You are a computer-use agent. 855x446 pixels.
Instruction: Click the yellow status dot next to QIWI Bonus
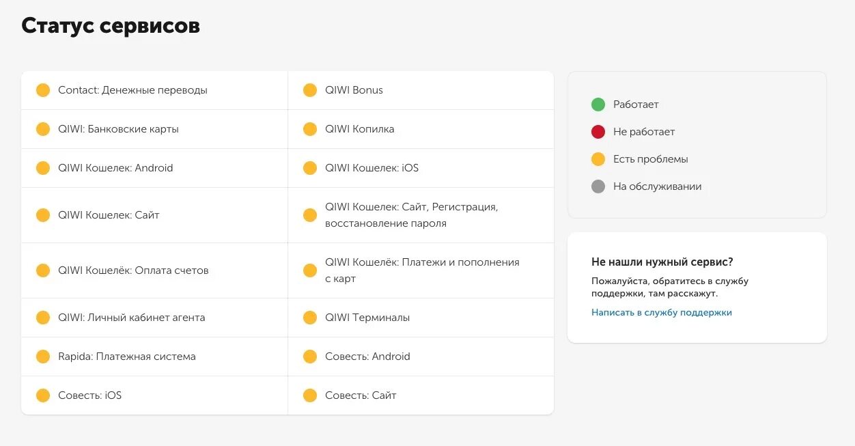(310, 90)
